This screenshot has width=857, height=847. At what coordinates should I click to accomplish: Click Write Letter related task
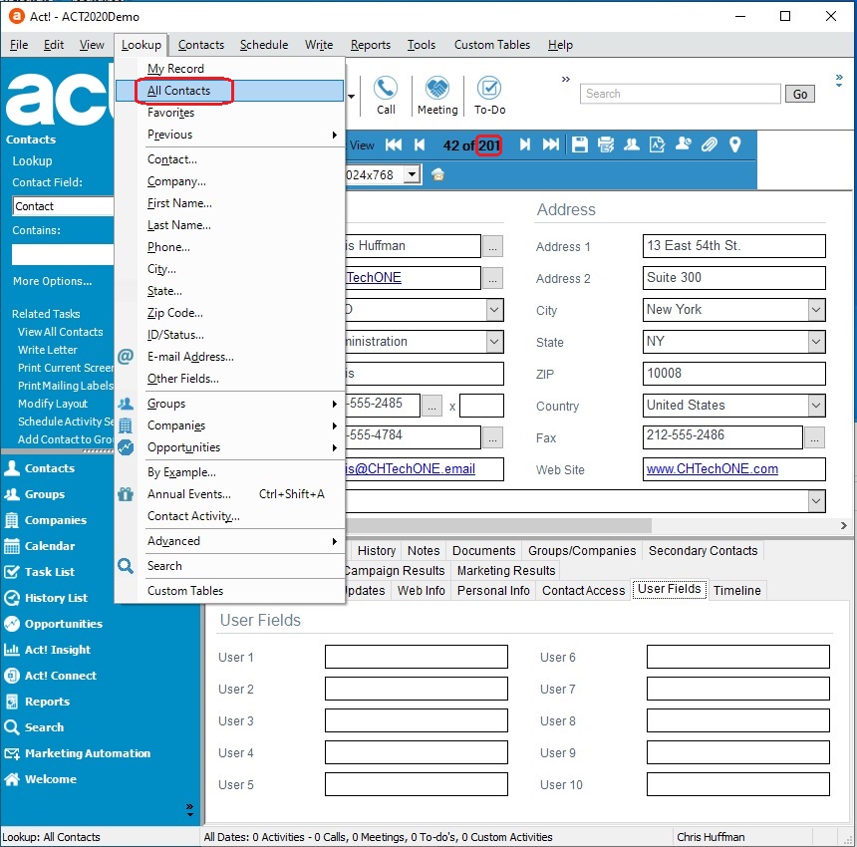click(48, 350)
